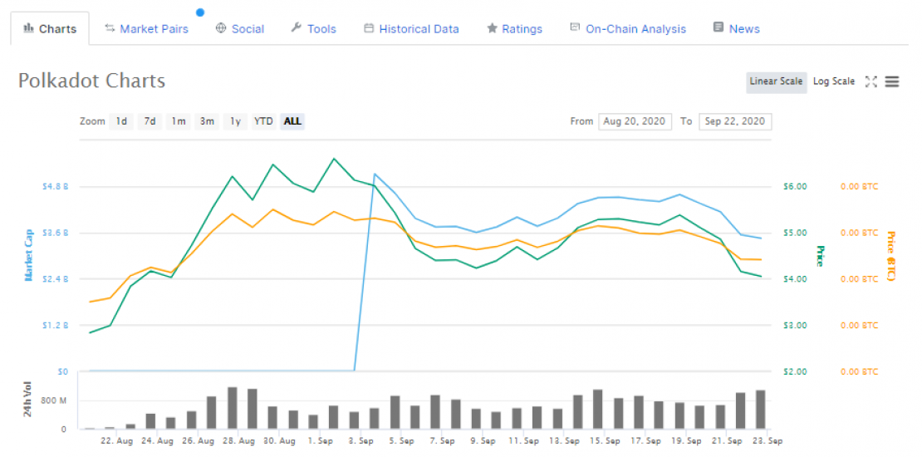Open the To date field
This screenshot has height=457, width=922.
click(735, 121)
